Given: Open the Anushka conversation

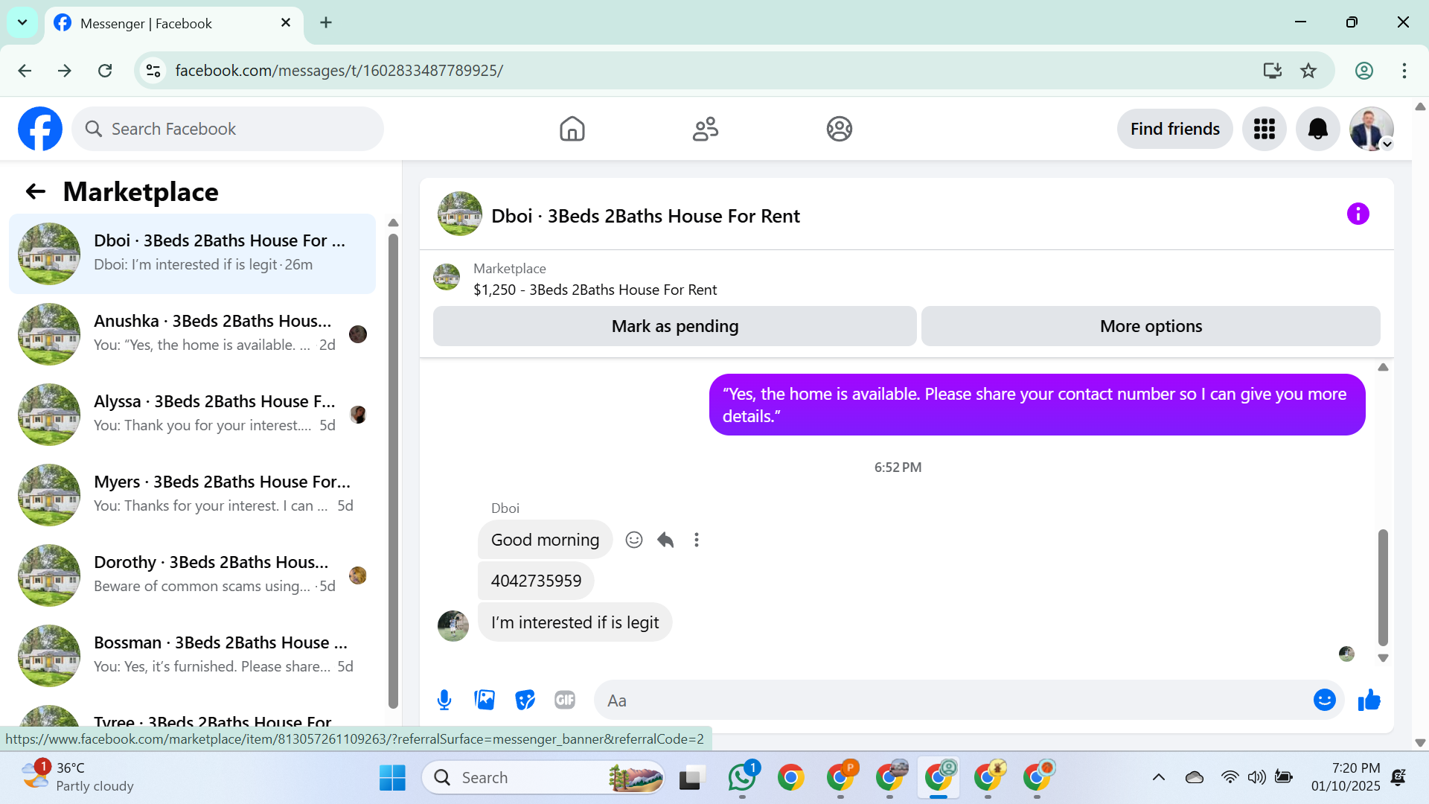Looking at the screenshot, I should pos(192,334).
